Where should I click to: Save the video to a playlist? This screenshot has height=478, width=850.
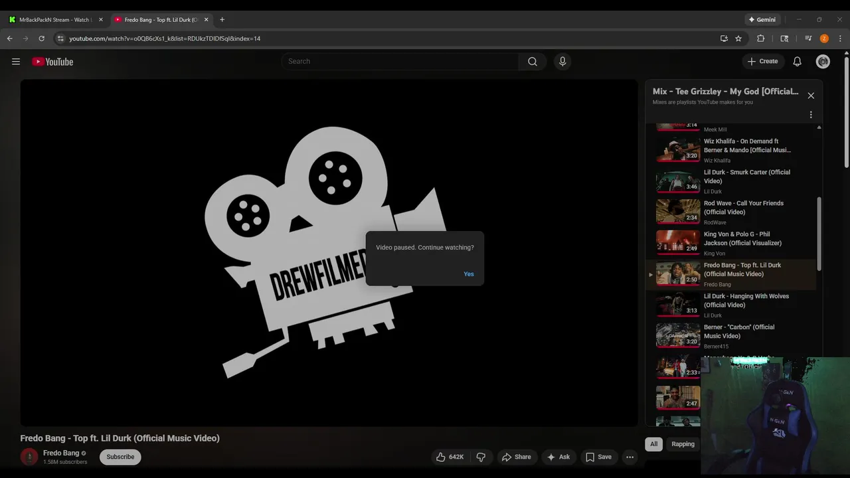coord(598,457)
